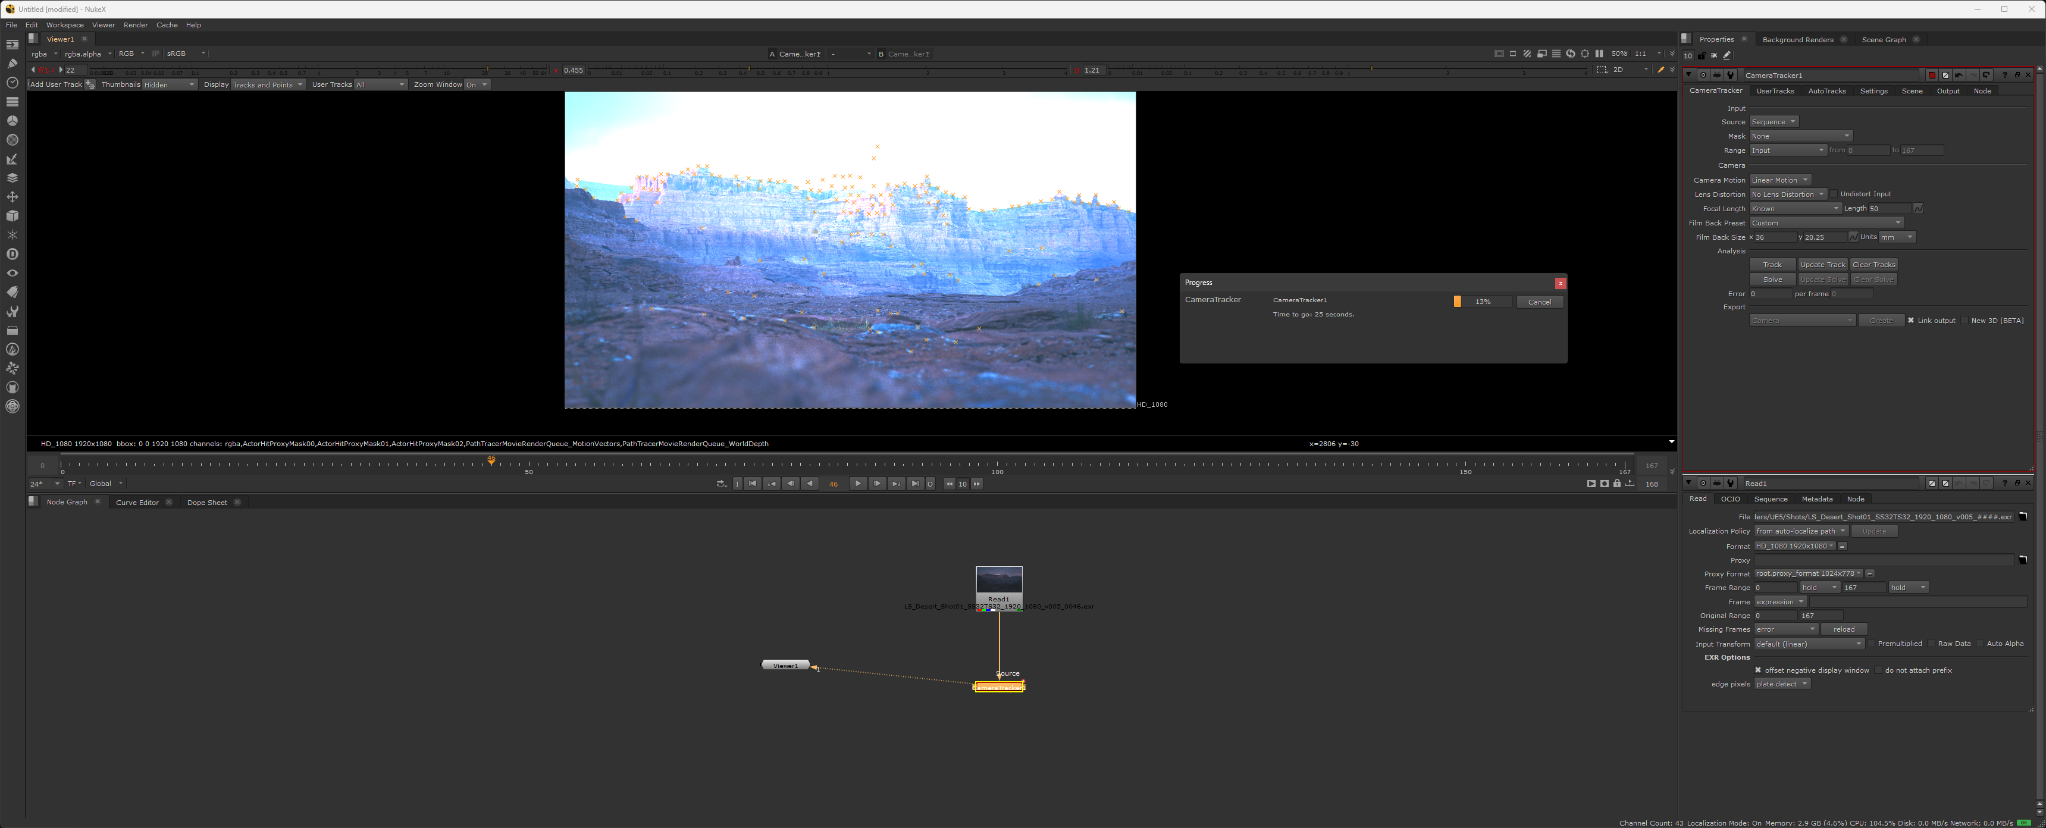Open the Image nodes toolbar menu
The width and height of the screenshot is (2046, 828).
click(x=12, y=45)
